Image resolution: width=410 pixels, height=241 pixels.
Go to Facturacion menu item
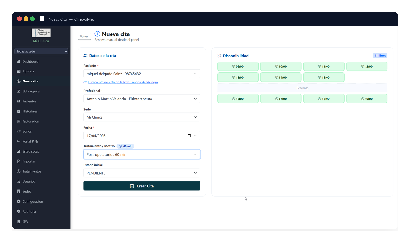click(41, 121)
